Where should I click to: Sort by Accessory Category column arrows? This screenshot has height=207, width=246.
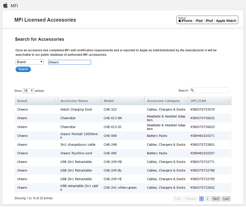(x=186, y=101)
